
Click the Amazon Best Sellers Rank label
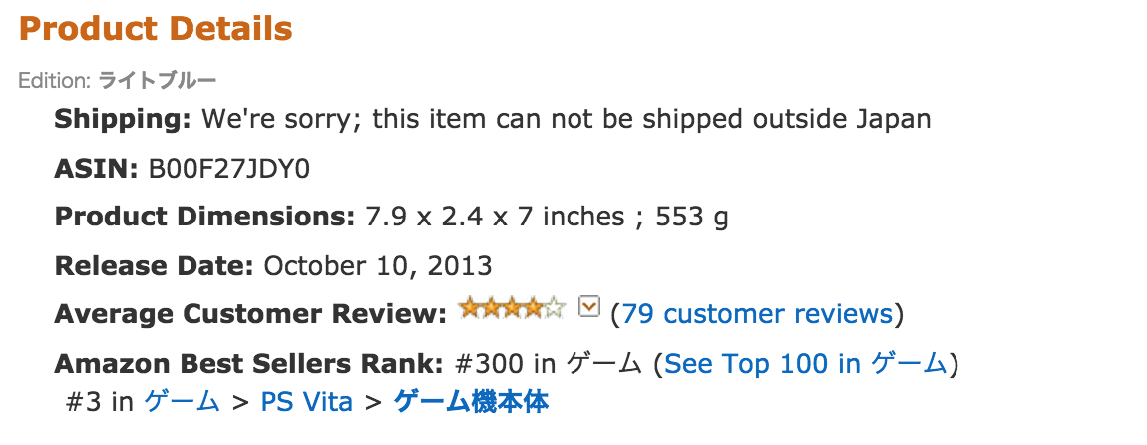[248, 363]
